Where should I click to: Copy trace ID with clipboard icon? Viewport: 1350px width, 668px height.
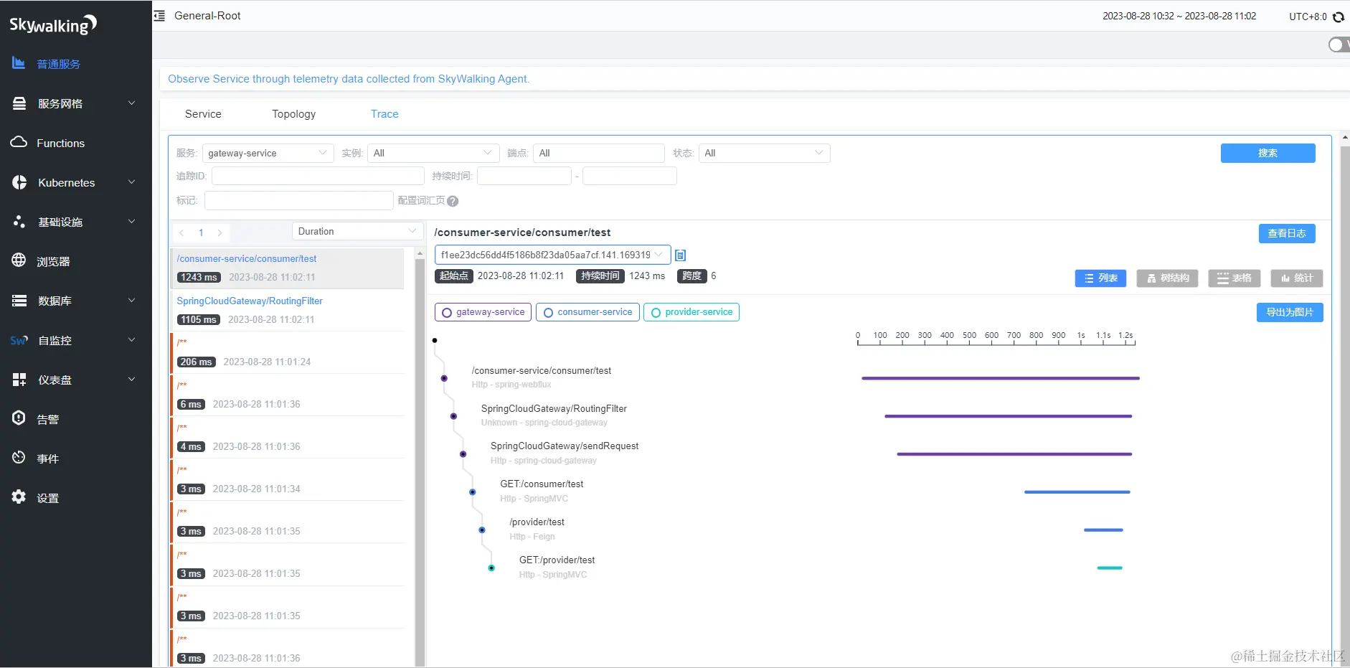click(x=681, y=255)
